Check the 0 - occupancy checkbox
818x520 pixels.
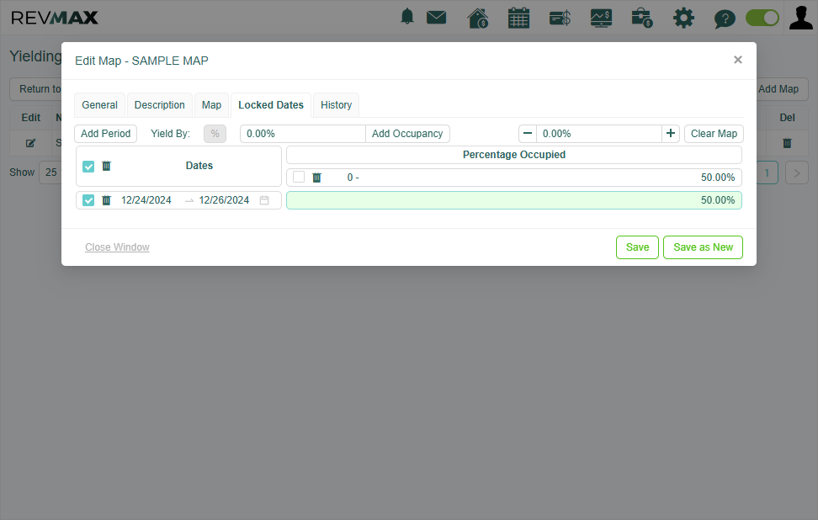[x=299, y=177]
